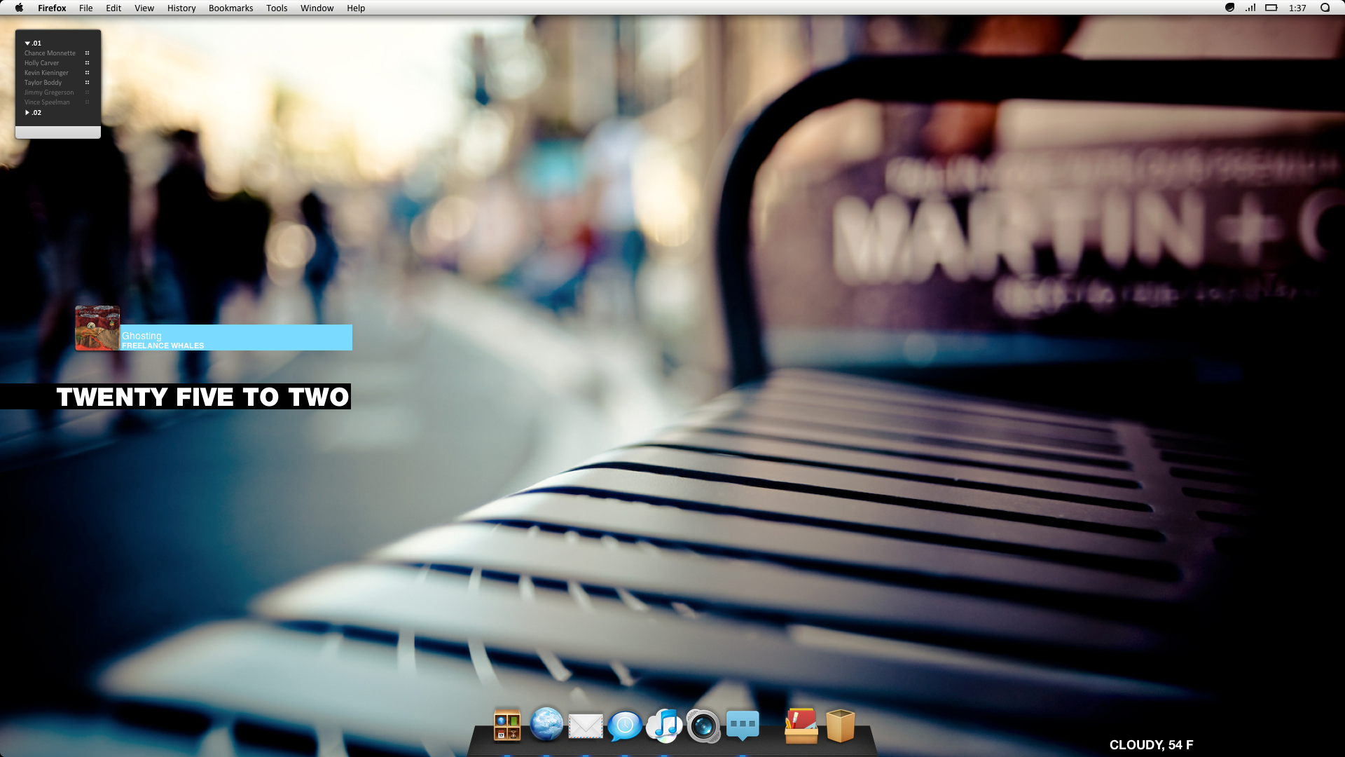1345x757 pixels.
Task: Open the Applications box with brushes dock icon
Action: pos(801,725)
